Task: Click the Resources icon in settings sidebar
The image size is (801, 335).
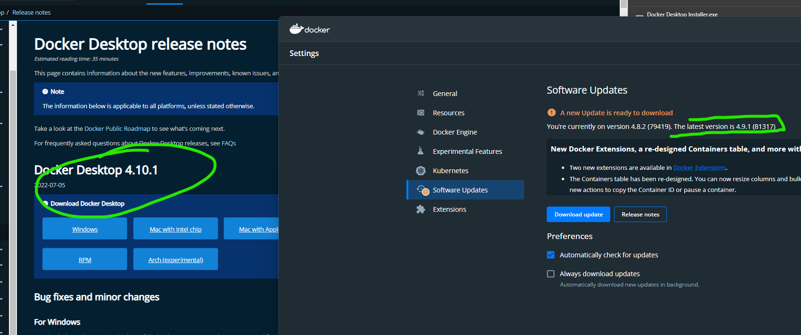Action: (x=421, y=112)
